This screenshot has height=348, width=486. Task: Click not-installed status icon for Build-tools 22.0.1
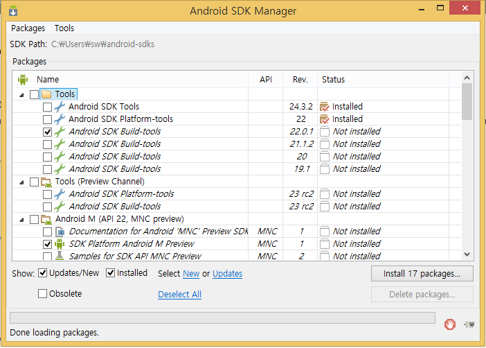pyautogui.click(x=325, y=132)
